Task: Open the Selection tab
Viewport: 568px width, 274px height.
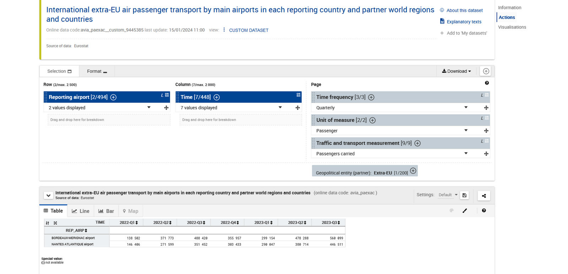Action: pyautogui.click(x=59, y=71)
